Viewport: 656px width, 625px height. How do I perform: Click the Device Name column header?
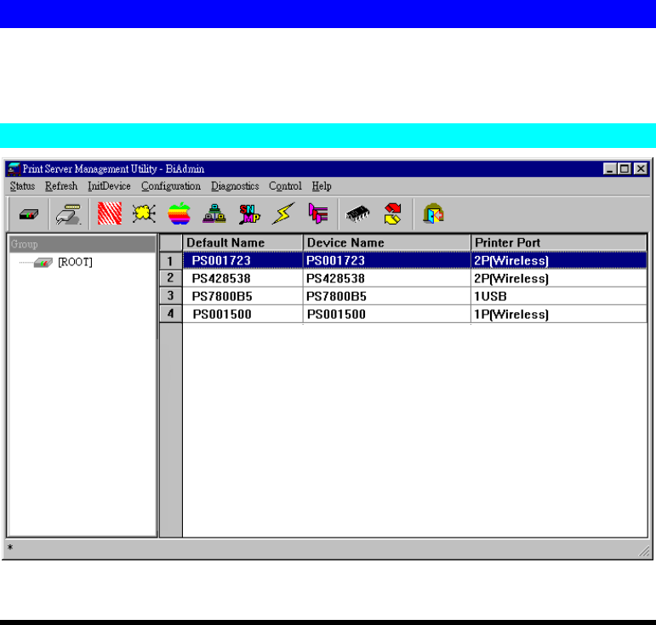tap(386, 243)
